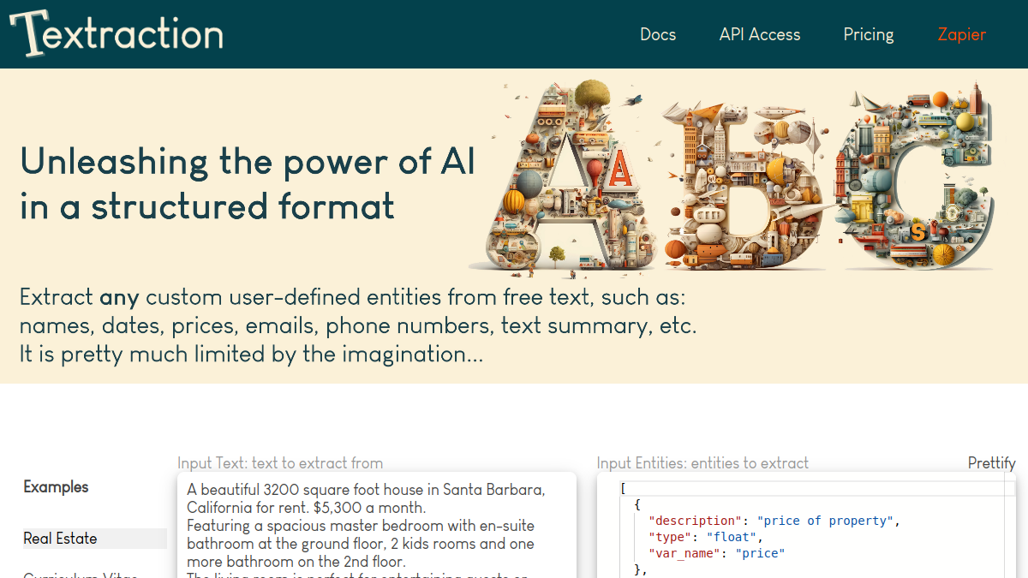The width and height of the screenshot is (1028, 578).
Task: Click the Textraction logo in the header
Action: (117, 33)
